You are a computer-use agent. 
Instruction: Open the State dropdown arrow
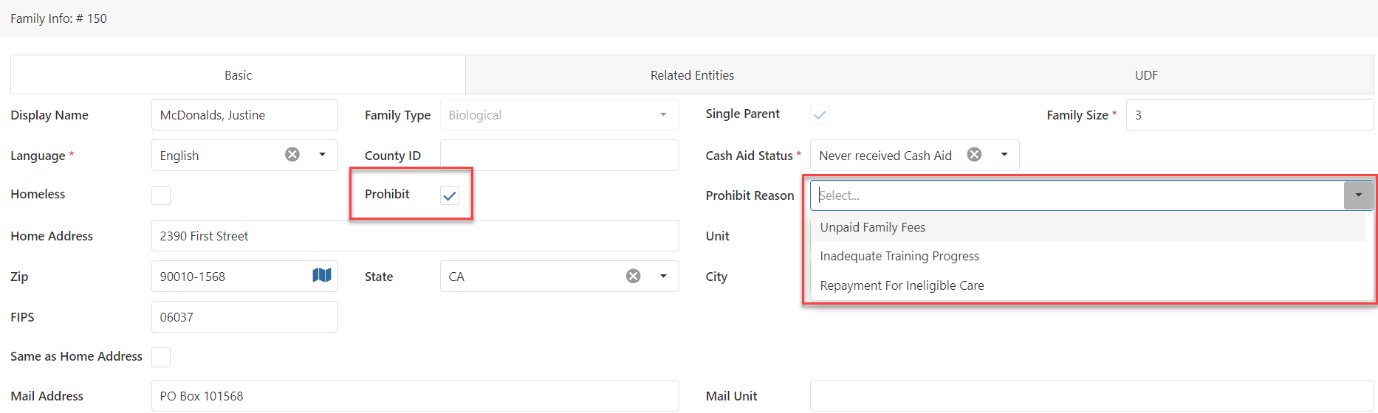click(x=663, y=276)
